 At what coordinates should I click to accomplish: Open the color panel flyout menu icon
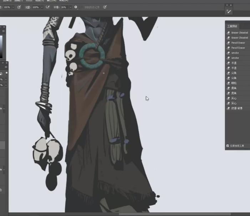[x=3, y=31]
